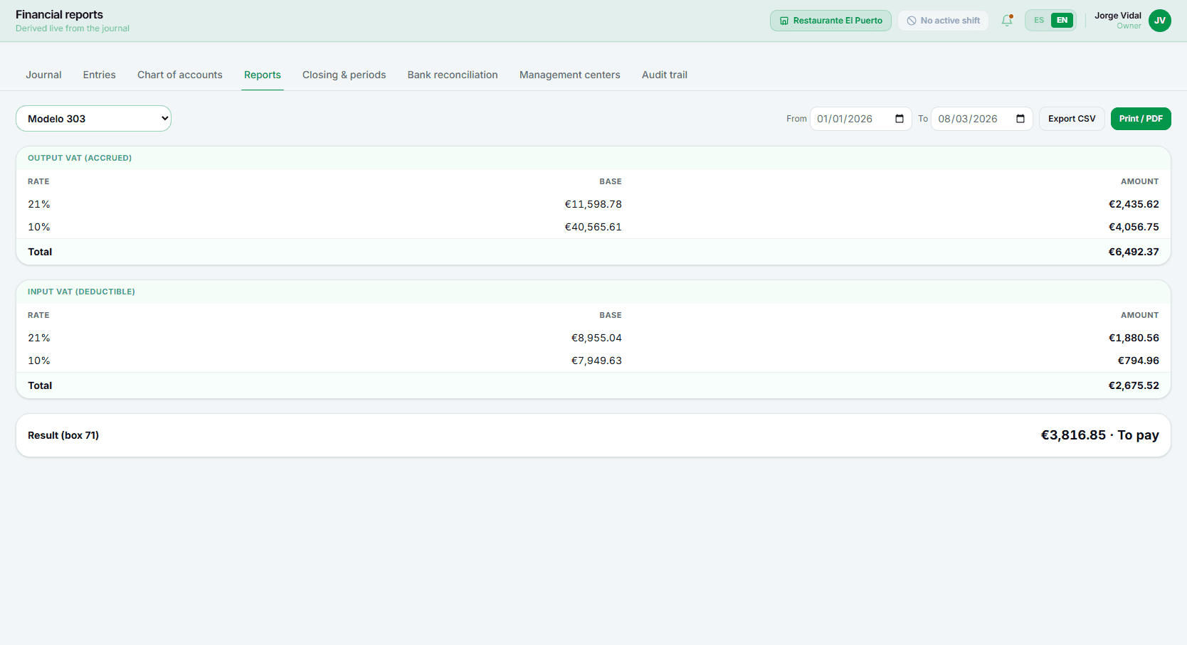Switch to Chart of accounts tab
This screenshot has width=1187, height=645.
point(179,75)
